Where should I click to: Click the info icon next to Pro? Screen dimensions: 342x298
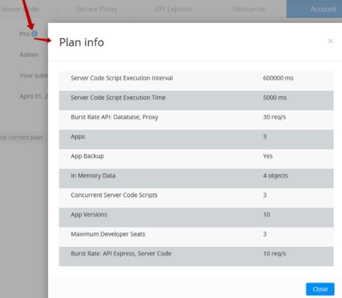tap(34, 34)
